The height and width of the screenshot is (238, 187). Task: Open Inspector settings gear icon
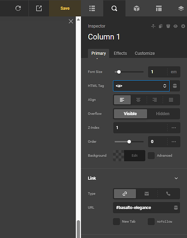183,26
